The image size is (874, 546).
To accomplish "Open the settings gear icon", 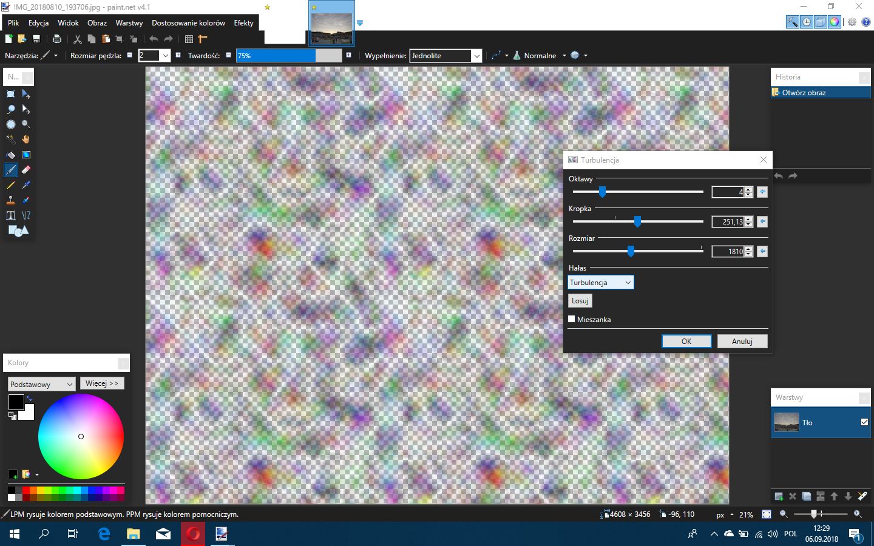I will coord(852,22).
